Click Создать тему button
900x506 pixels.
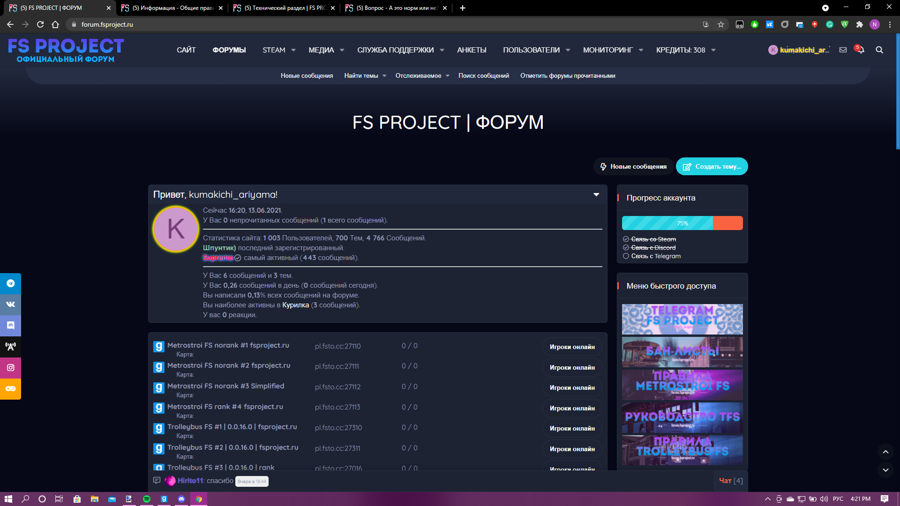tap(712, 167)
